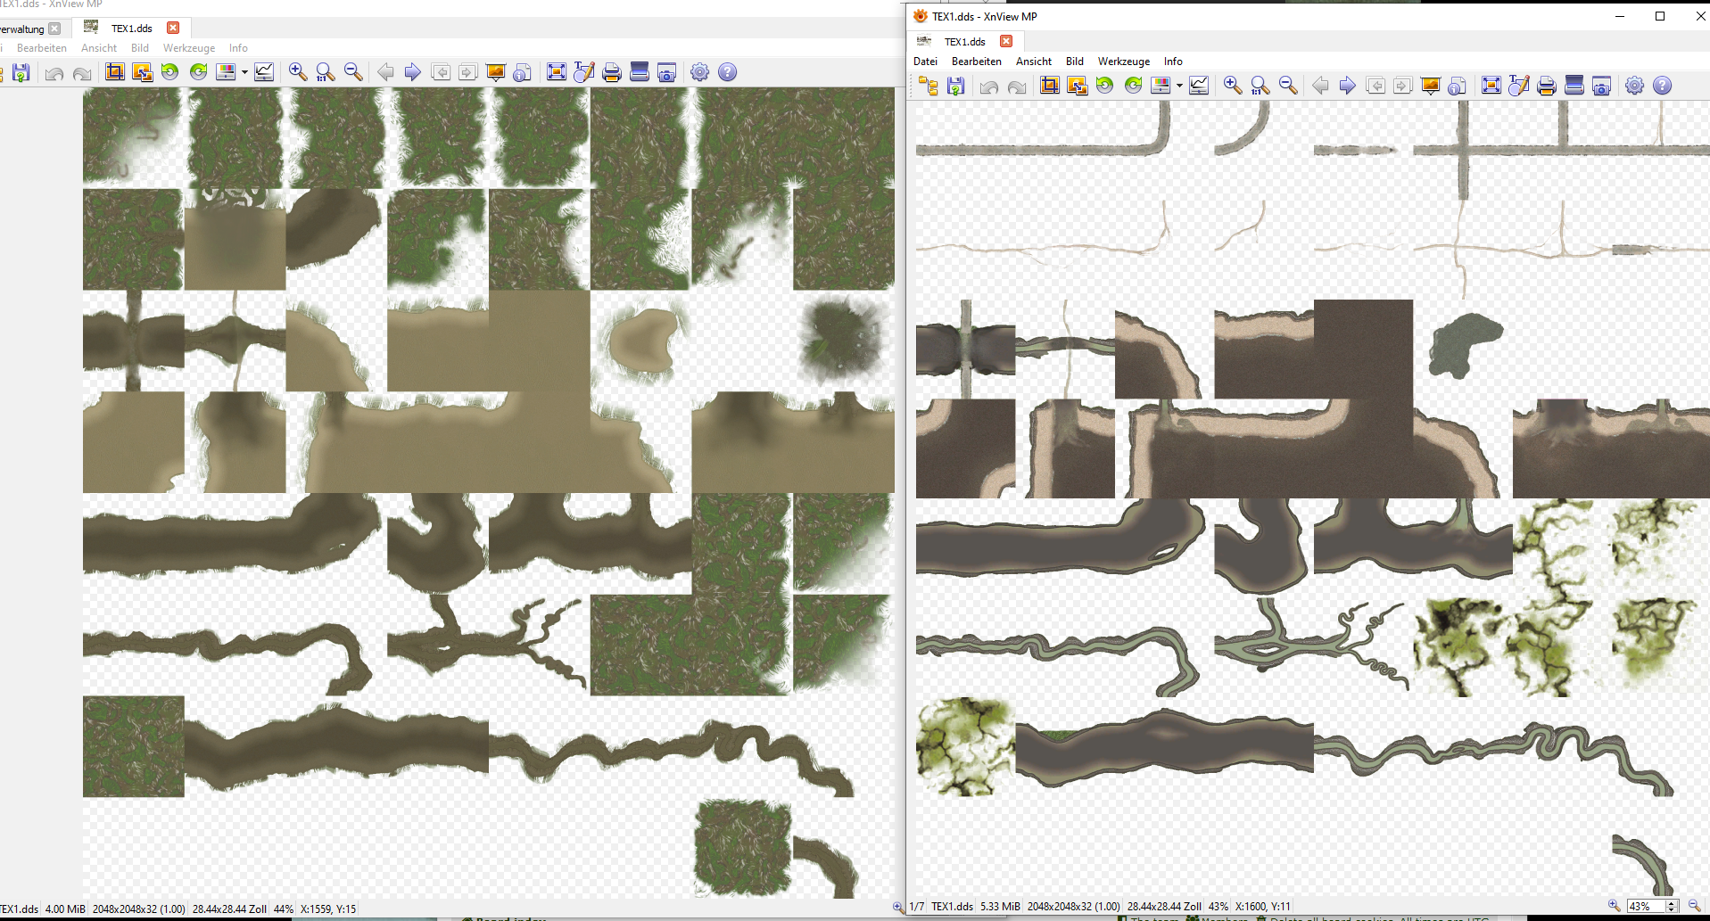This screenshot has width=1710, height=921.
Task: Open Resize tool in left window toolbar
Action: [x=143, y=72]
